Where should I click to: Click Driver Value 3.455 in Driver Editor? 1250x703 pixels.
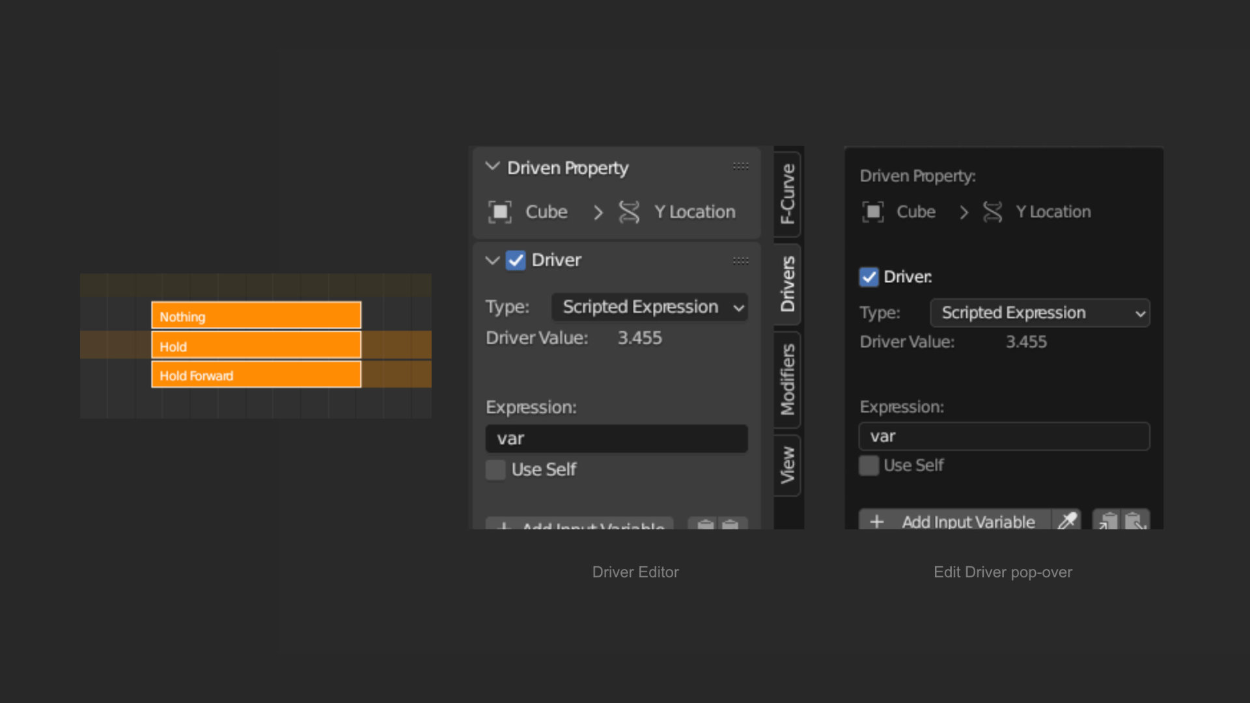[639, 338]
